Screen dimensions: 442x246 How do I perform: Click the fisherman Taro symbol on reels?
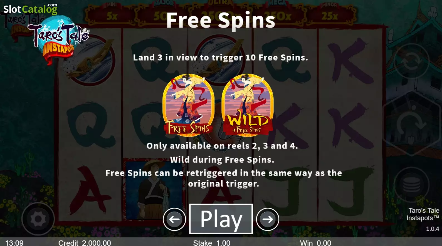tap(155, 189)
